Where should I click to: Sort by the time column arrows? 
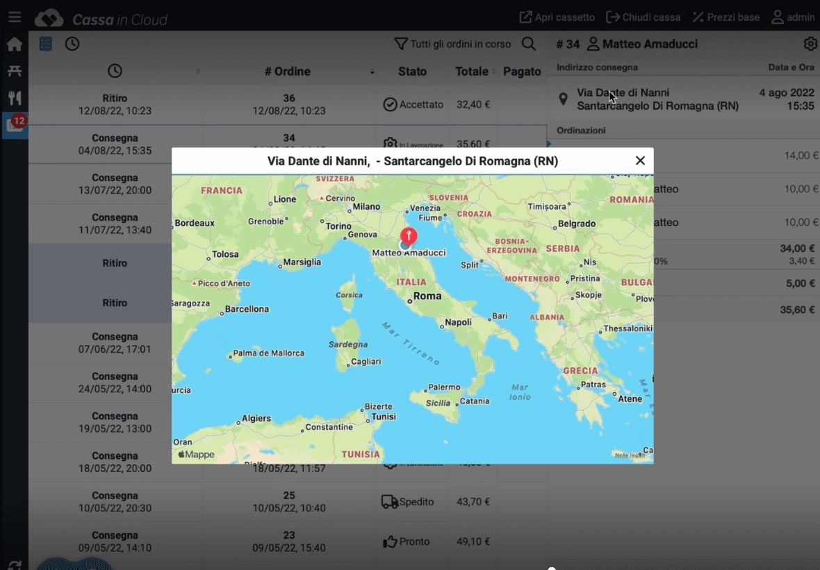pyautogui.click(x=197, y=71)
